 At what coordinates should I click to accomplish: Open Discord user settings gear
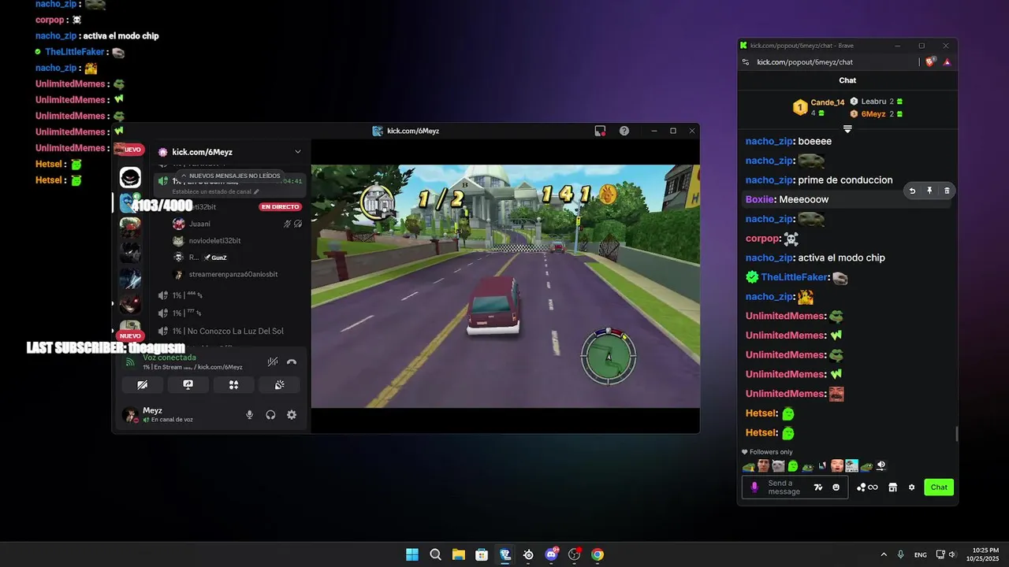tap(292, 415)
